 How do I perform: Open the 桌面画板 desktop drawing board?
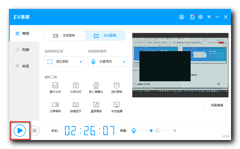96,107
